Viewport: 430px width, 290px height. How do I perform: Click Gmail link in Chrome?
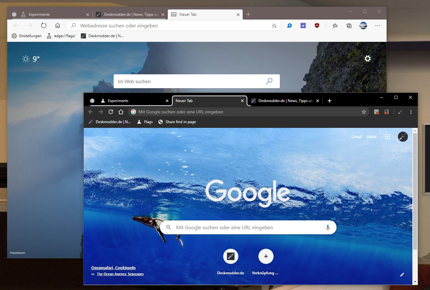point(356,137)
